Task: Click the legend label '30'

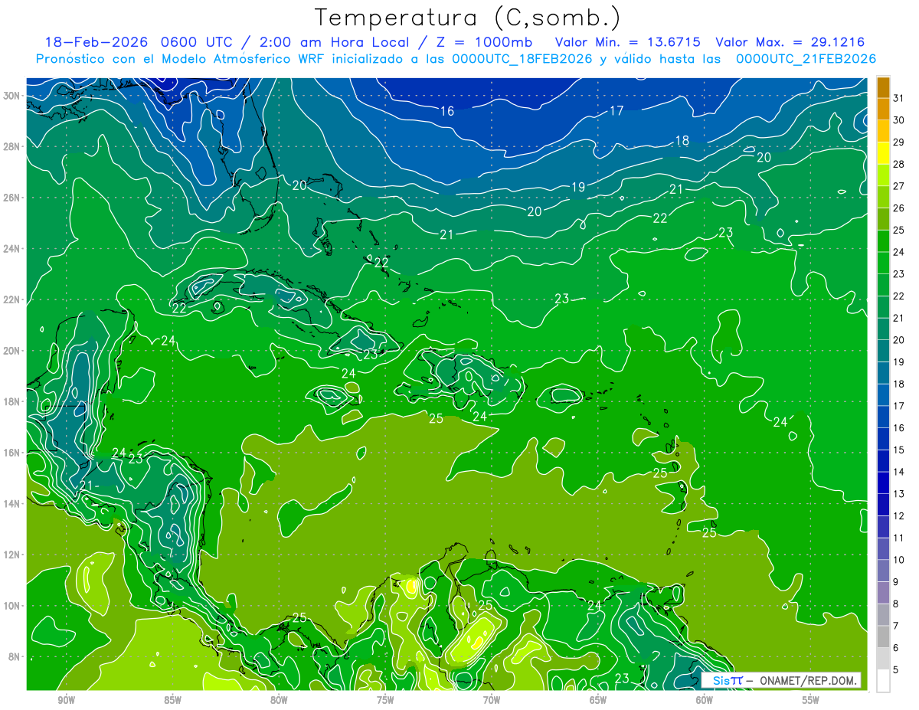Action: [x=899, y=119]
